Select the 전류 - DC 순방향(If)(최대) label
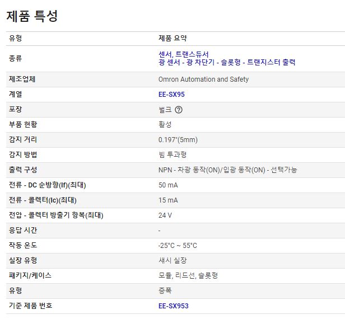The width and height of the screenshot is (345, 319). coord(47,185)
